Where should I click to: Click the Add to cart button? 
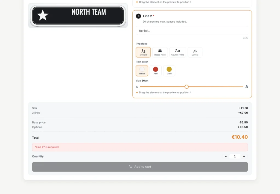click(x=140, y=167)
